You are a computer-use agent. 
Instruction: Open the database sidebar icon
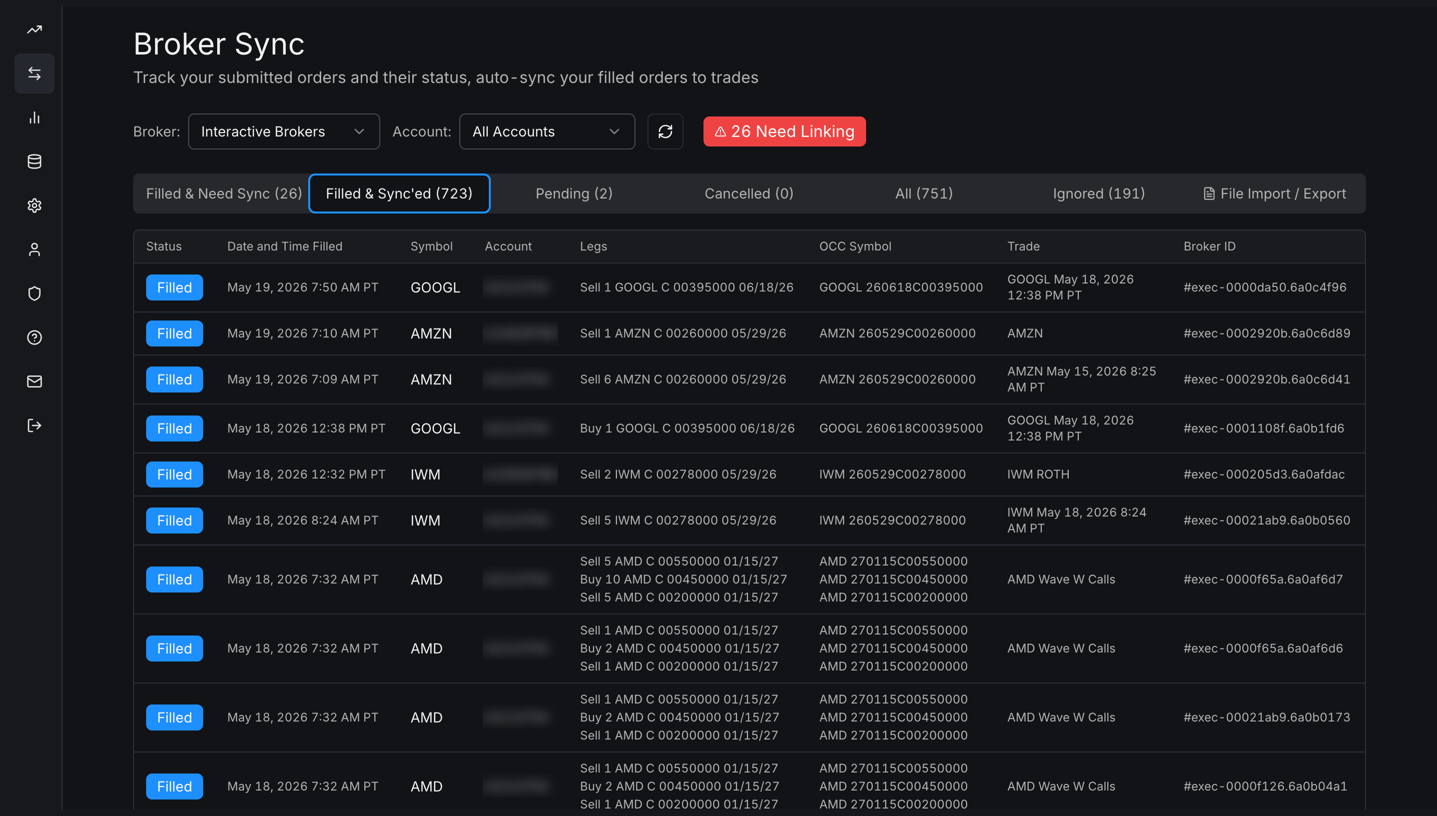tap(34, 161)
